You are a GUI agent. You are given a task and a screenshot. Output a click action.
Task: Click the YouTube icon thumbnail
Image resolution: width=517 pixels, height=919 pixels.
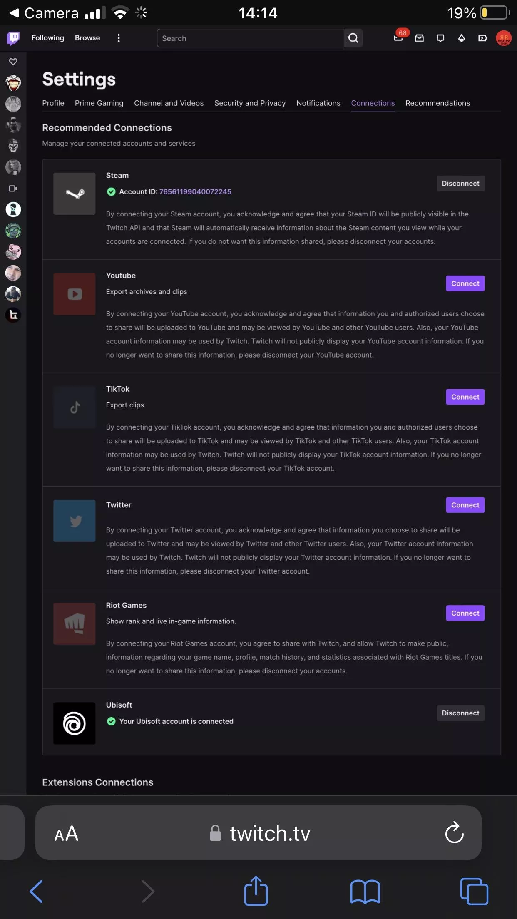[74, 294]
